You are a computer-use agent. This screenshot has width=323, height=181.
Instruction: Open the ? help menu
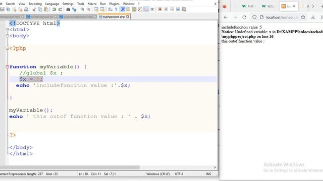pos(139,4)
